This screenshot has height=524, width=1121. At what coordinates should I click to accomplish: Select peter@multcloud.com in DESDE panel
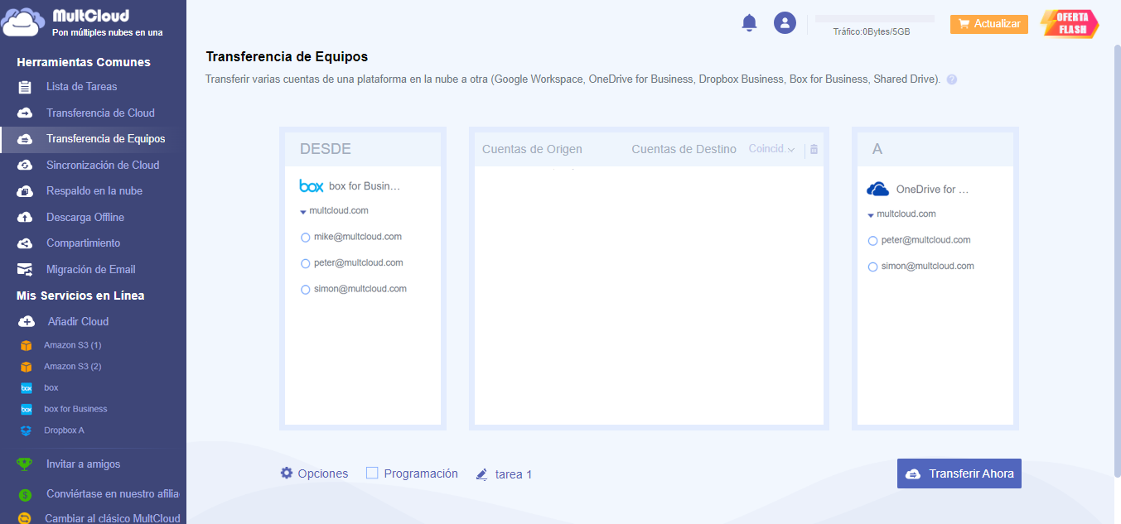[x=306, y=263]
